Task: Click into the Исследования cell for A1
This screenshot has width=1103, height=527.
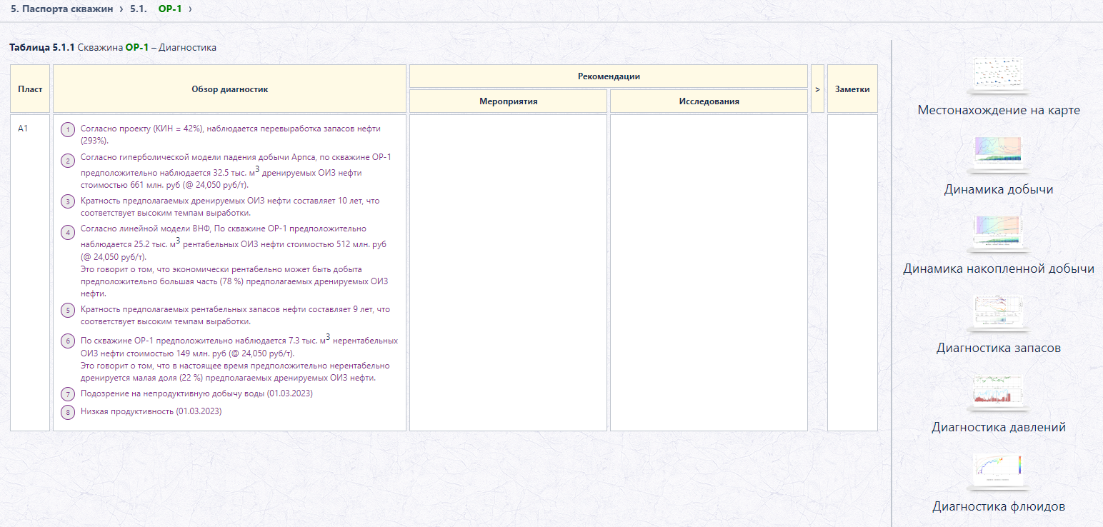Action: click(709, 273)
